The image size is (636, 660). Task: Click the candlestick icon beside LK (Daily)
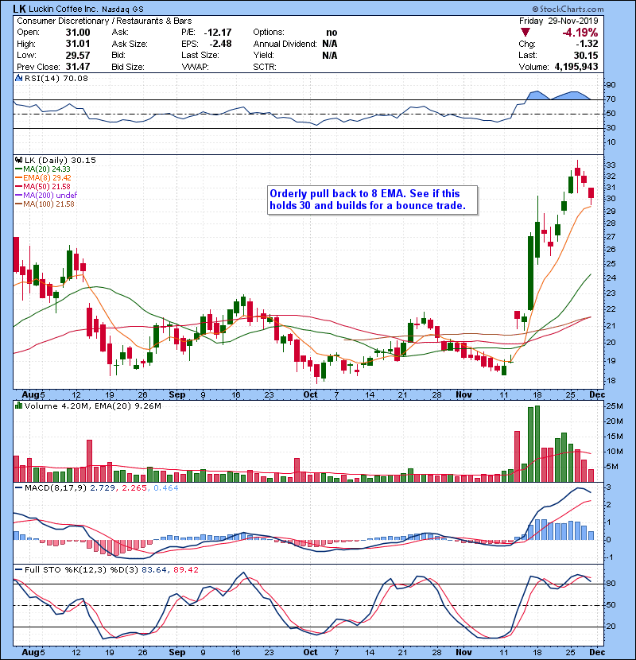click(18, 160)
